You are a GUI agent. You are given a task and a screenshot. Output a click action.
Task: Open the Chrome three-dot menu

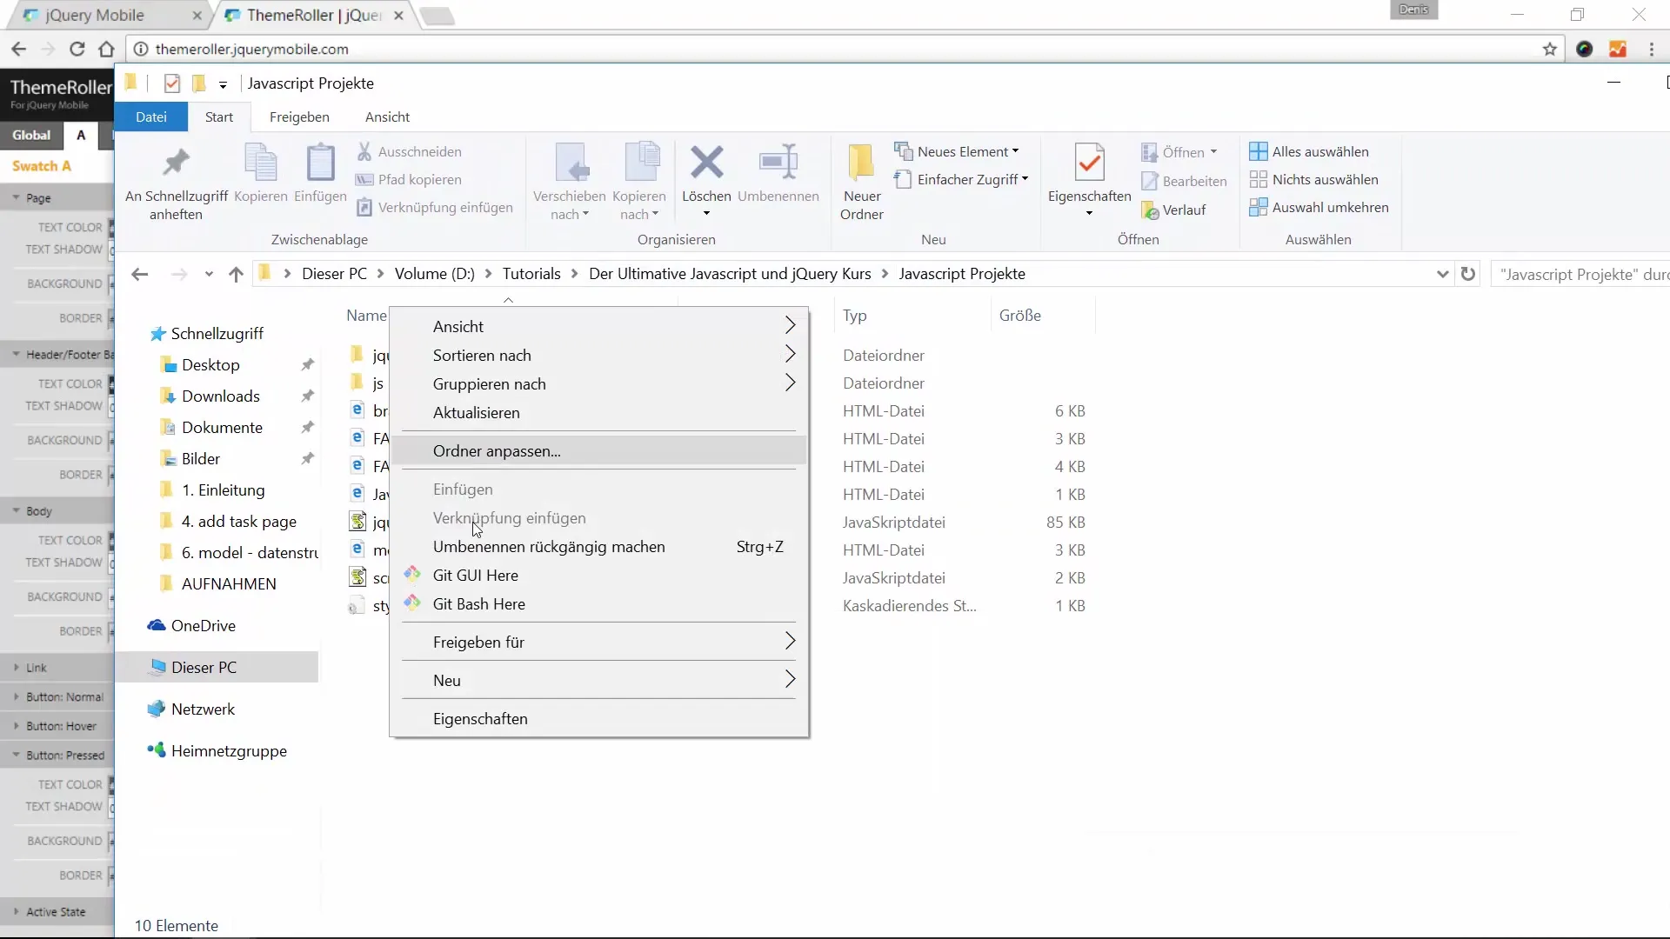1651,49
